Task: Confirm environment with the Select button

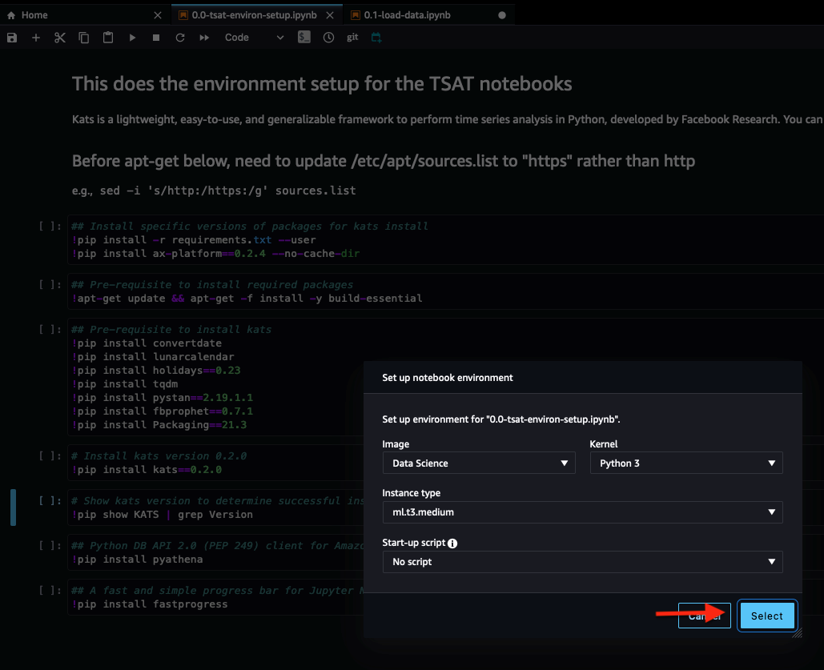Action: click(x=766, y=616)
